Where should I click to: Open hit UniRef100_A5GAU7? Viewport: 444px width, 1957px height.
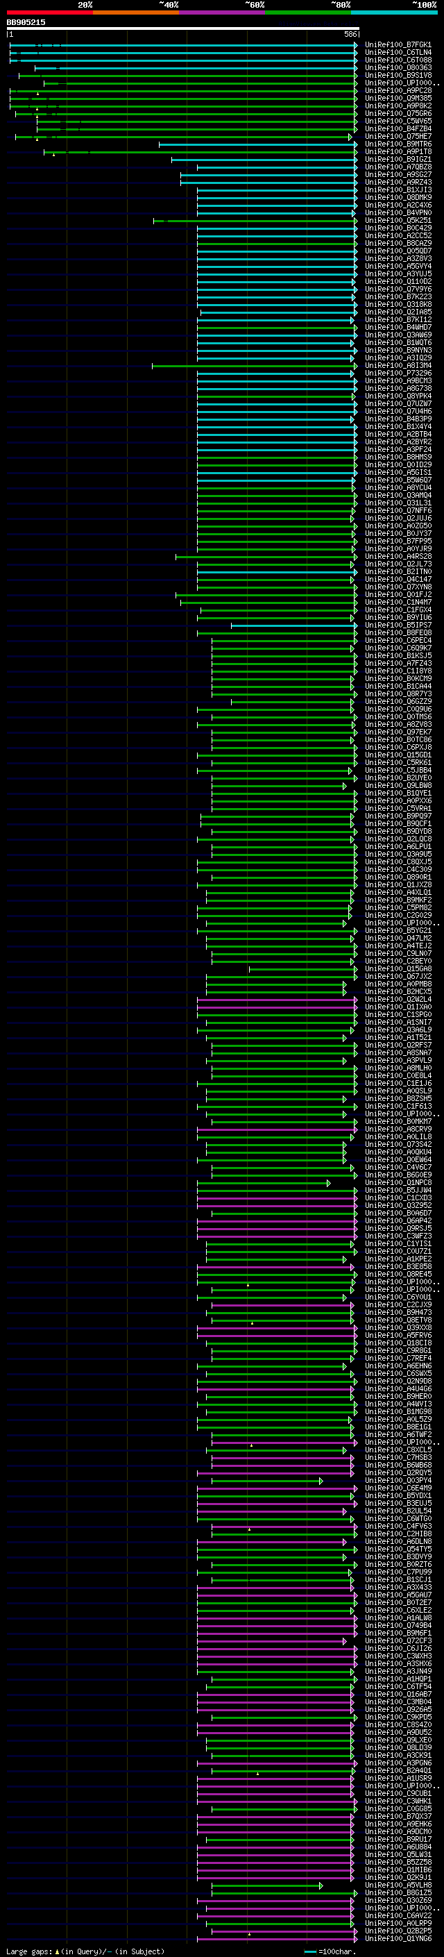398,1595
